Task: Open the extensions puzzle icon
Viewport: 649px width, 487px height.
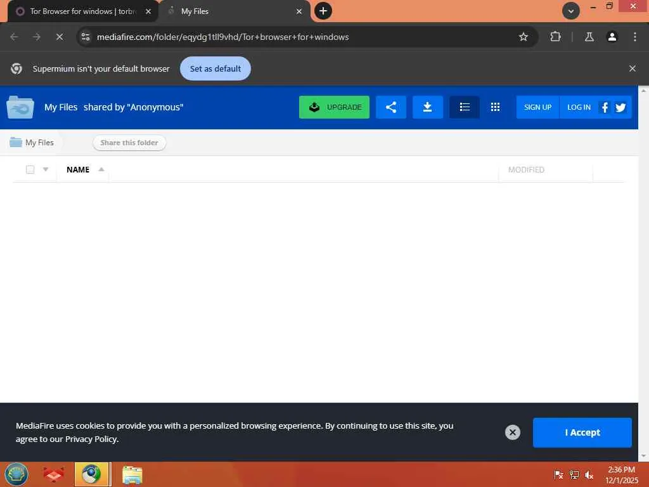Action: click(x=555, y=37)
